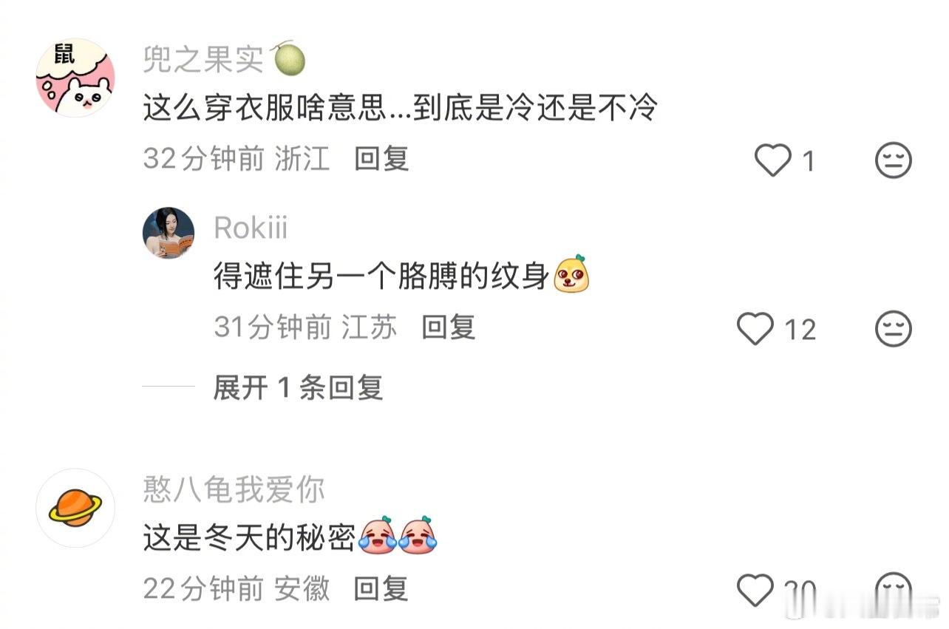Expand 展开 1 条回复 hidden replies
This screenshot has width=949, height=629.
click(298, 387)
